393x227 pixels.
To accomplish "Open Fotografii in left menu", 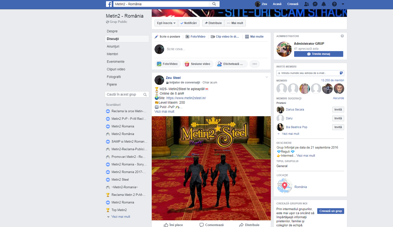I will (x=114, y=77).
